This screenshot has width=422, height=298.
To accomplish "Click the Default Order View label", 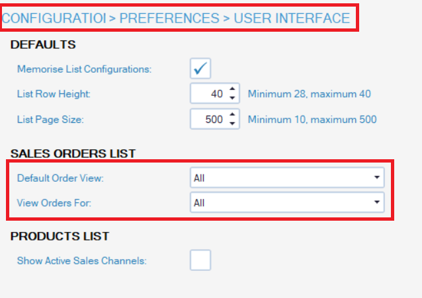I will pyautogui.click(x=60, y=178).
